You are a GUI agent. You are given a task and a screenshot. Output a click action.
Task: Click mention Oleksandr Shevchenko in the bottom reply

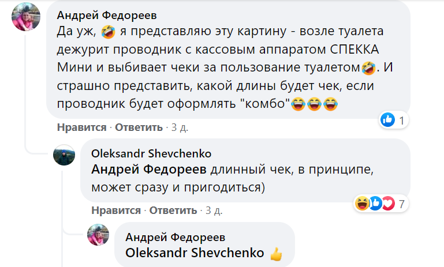pos(195,253)
